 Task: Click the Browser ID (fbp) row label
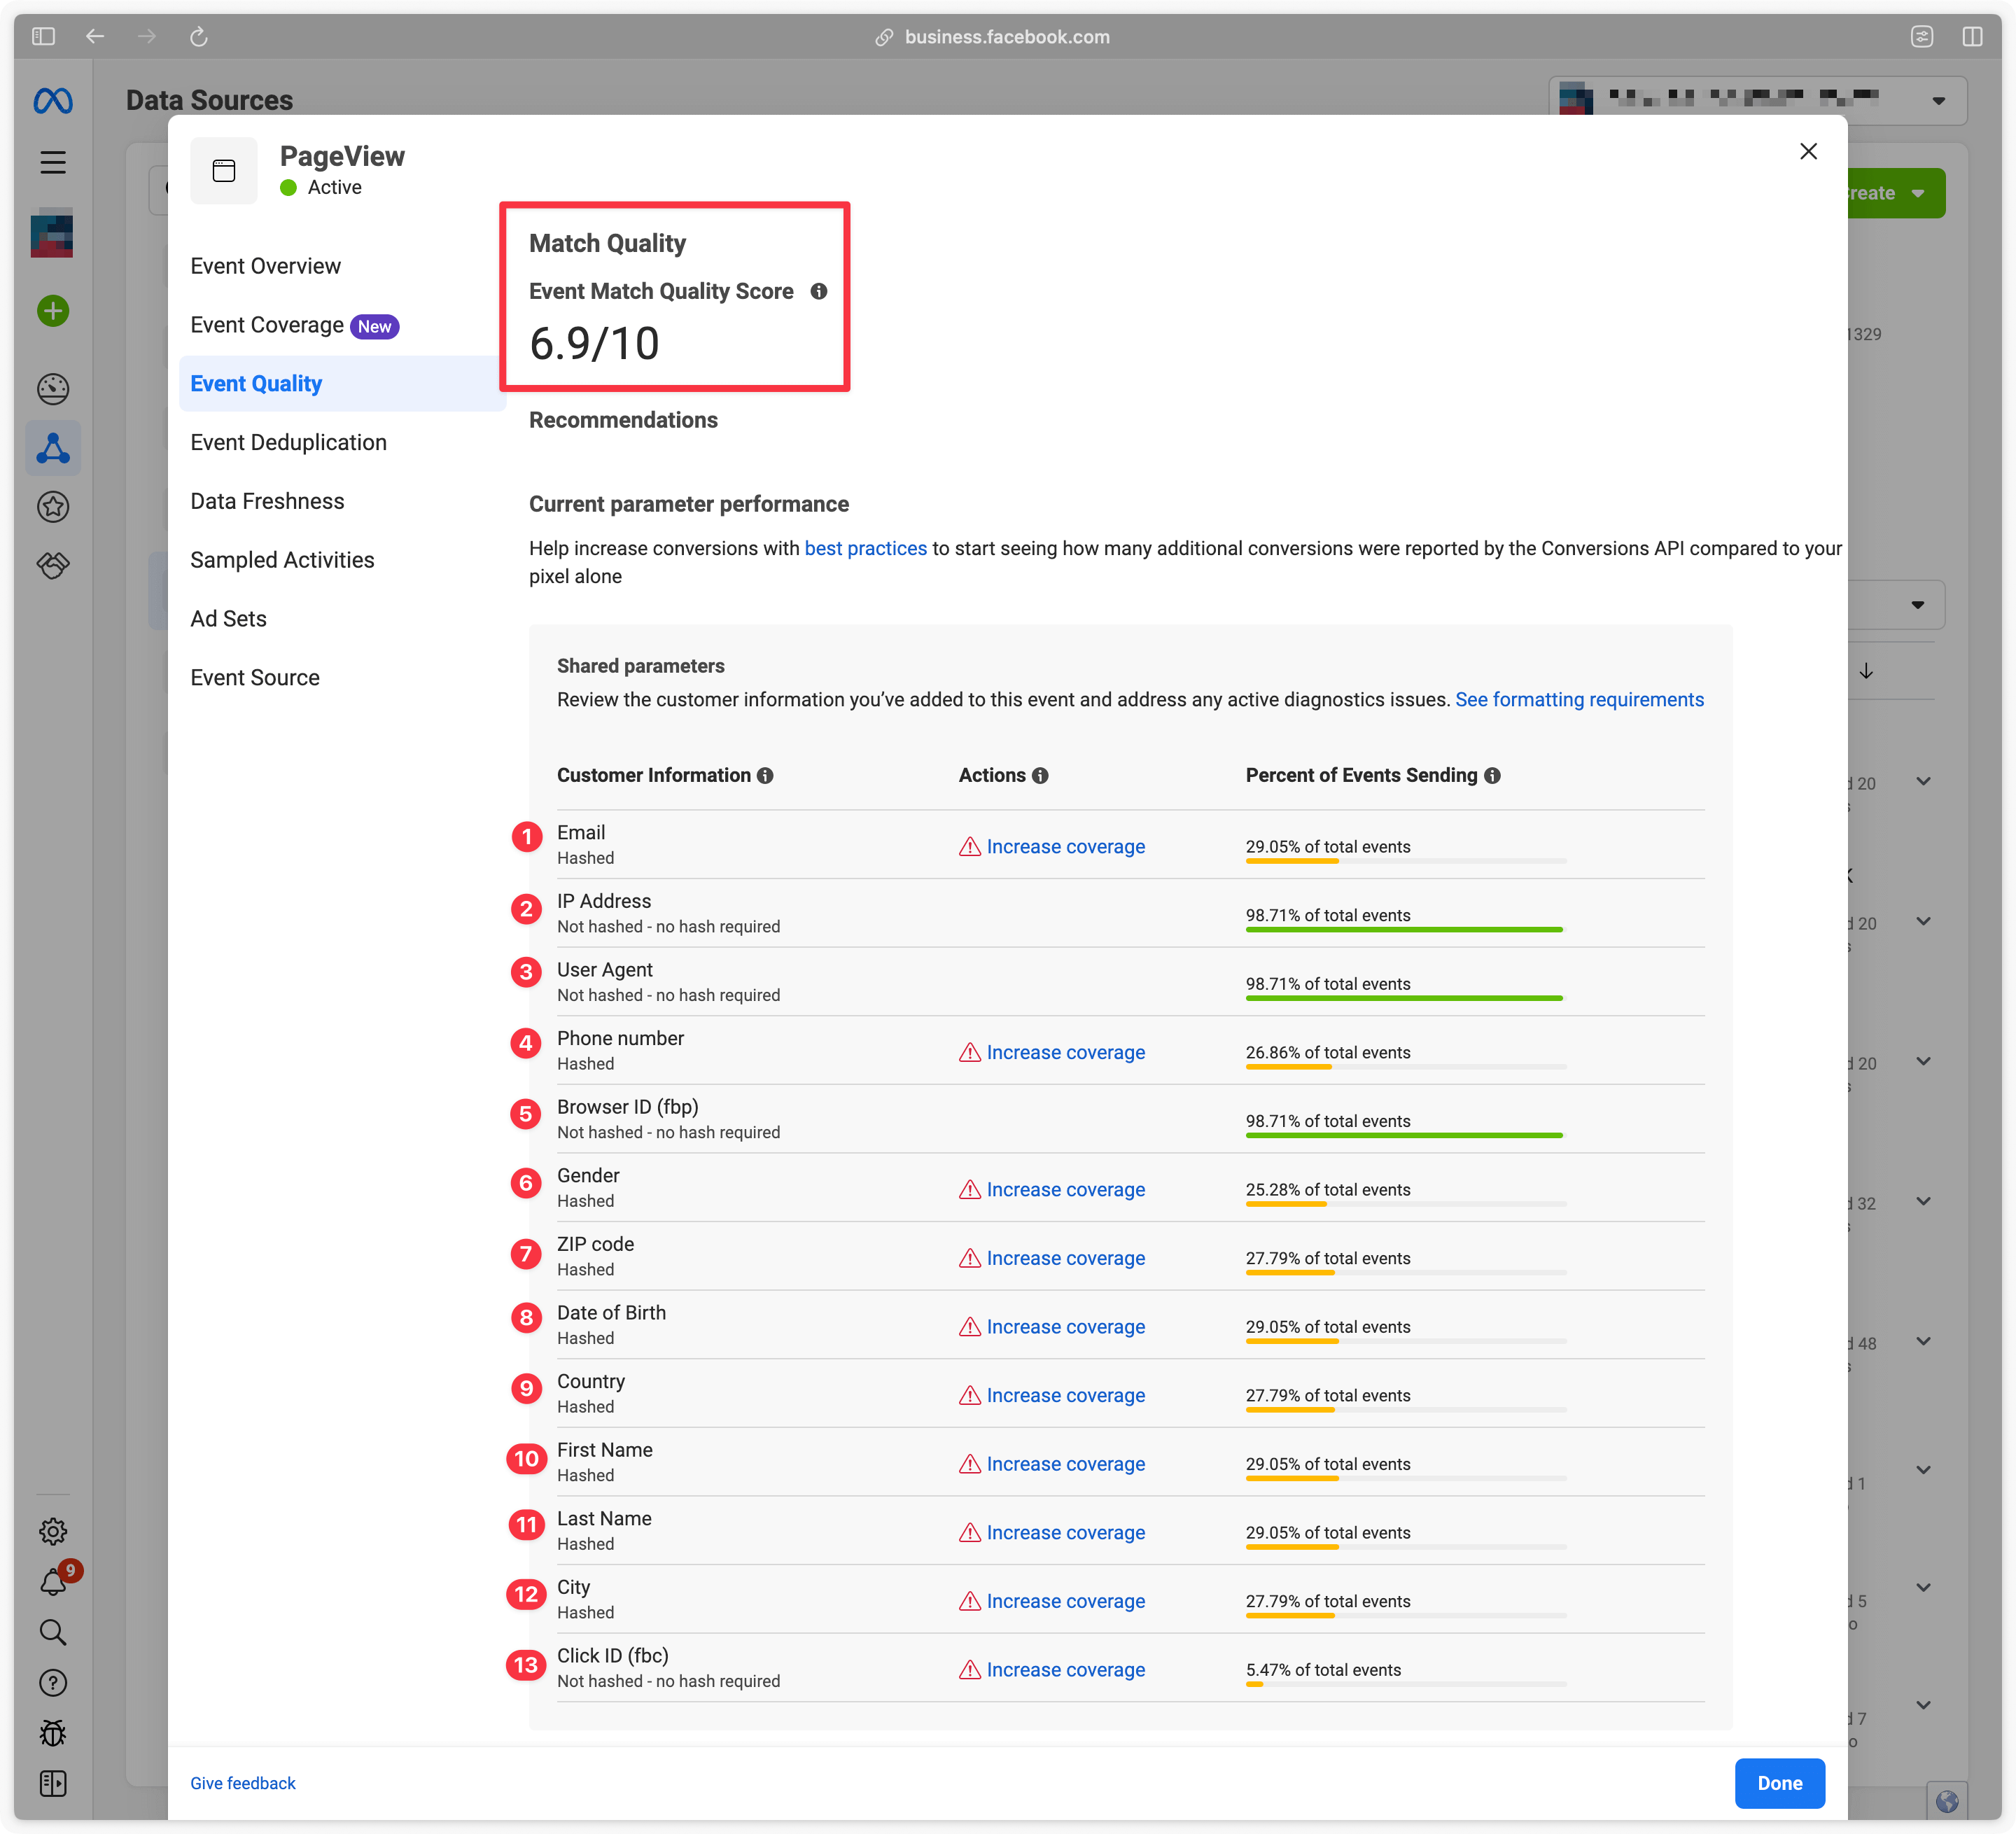point(628,1107)
